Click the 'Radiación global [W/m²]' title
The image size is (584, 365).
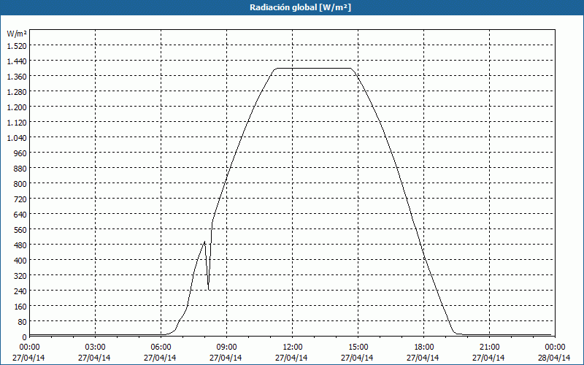(300, 7)
